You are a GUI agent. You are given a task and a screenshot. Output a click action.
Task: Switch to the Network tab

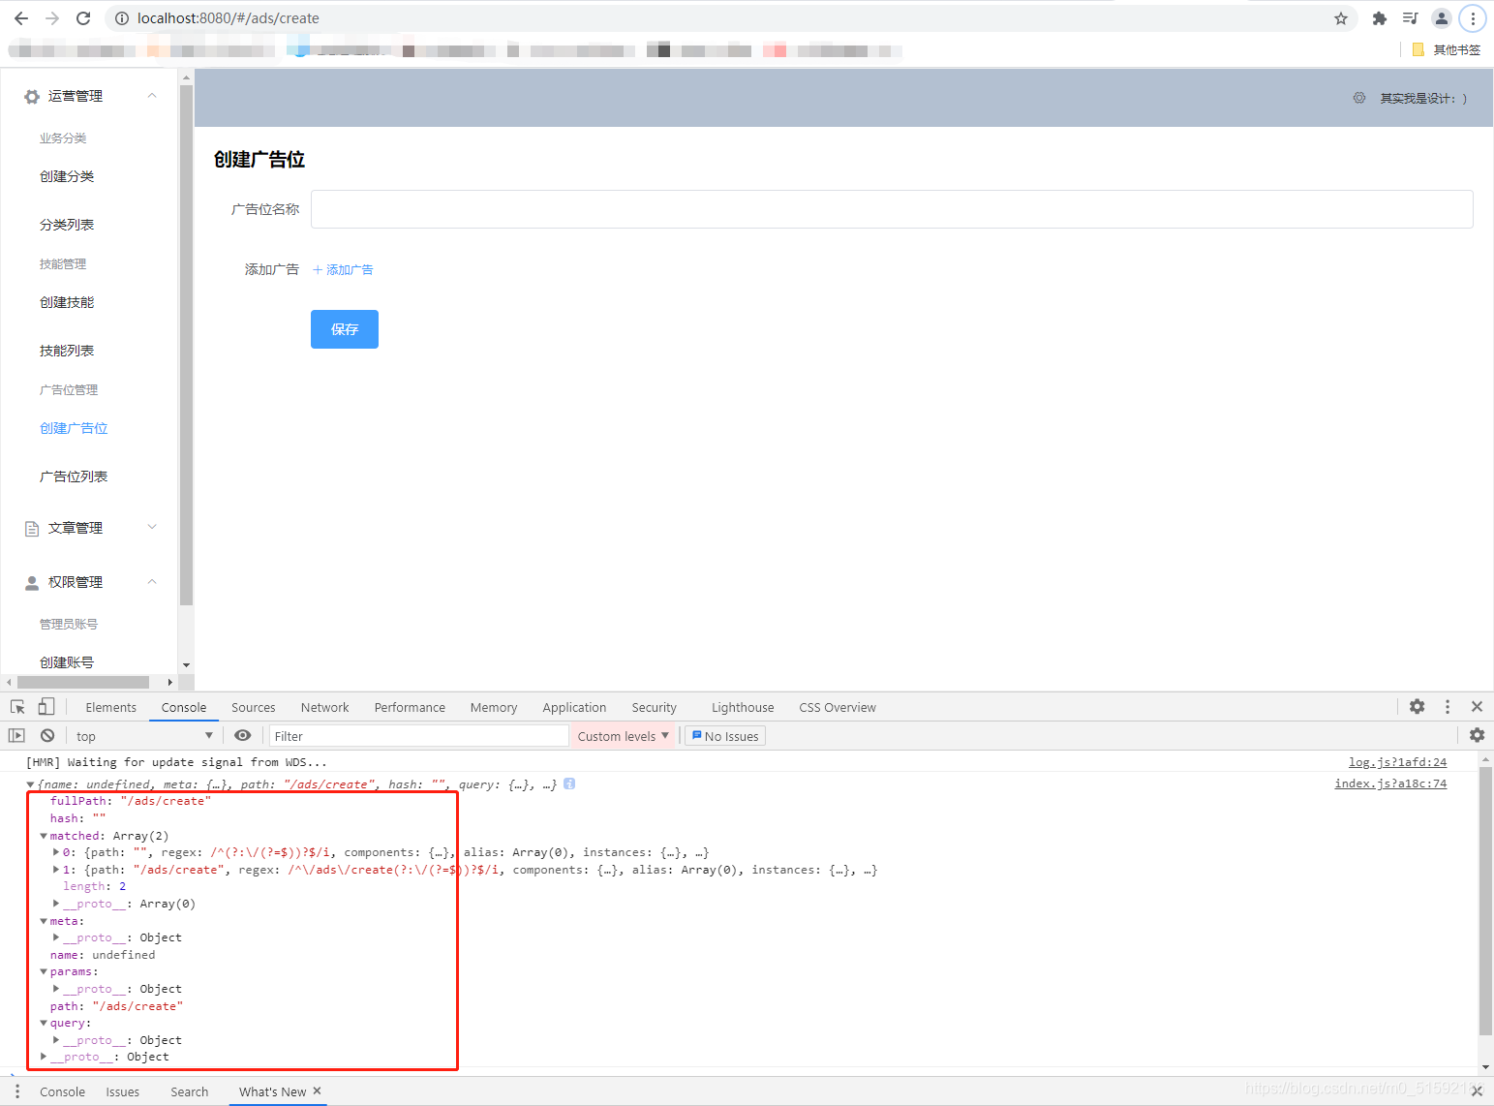click(325, 708)
